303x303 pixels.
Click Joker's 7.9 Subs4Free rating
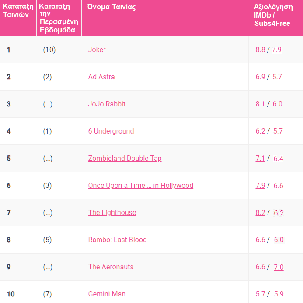(x=276, y=49)
